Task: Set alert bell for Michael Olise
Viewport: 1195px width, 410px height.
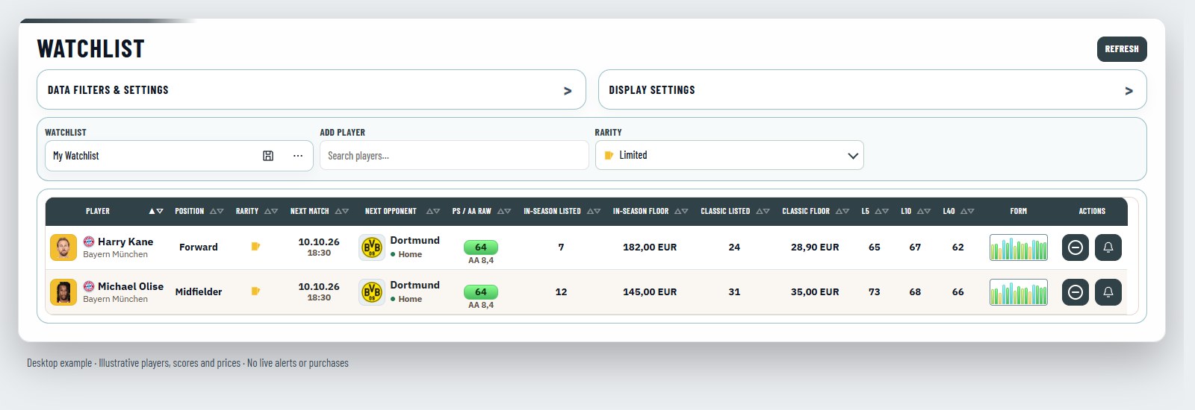Action: click(1108, 292)
